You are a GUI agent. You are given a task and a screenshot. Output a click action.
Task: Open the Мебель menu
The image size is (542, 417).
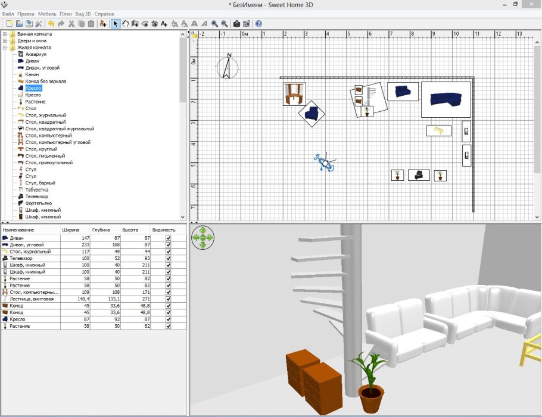click(46, 14)
